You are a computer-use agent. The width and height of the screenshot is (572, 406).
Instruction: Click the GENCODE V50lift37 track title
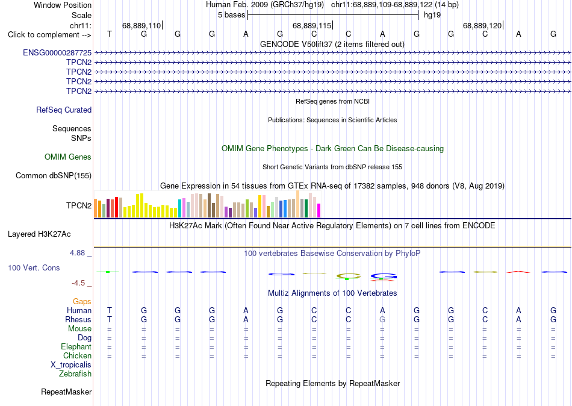(332, 44)
